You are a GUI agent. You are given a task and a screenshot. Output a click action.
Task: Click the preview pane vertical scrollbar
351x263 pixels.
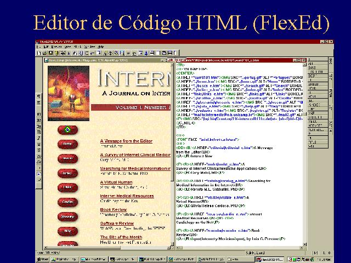pyautogui.click(x=172, y=155)
